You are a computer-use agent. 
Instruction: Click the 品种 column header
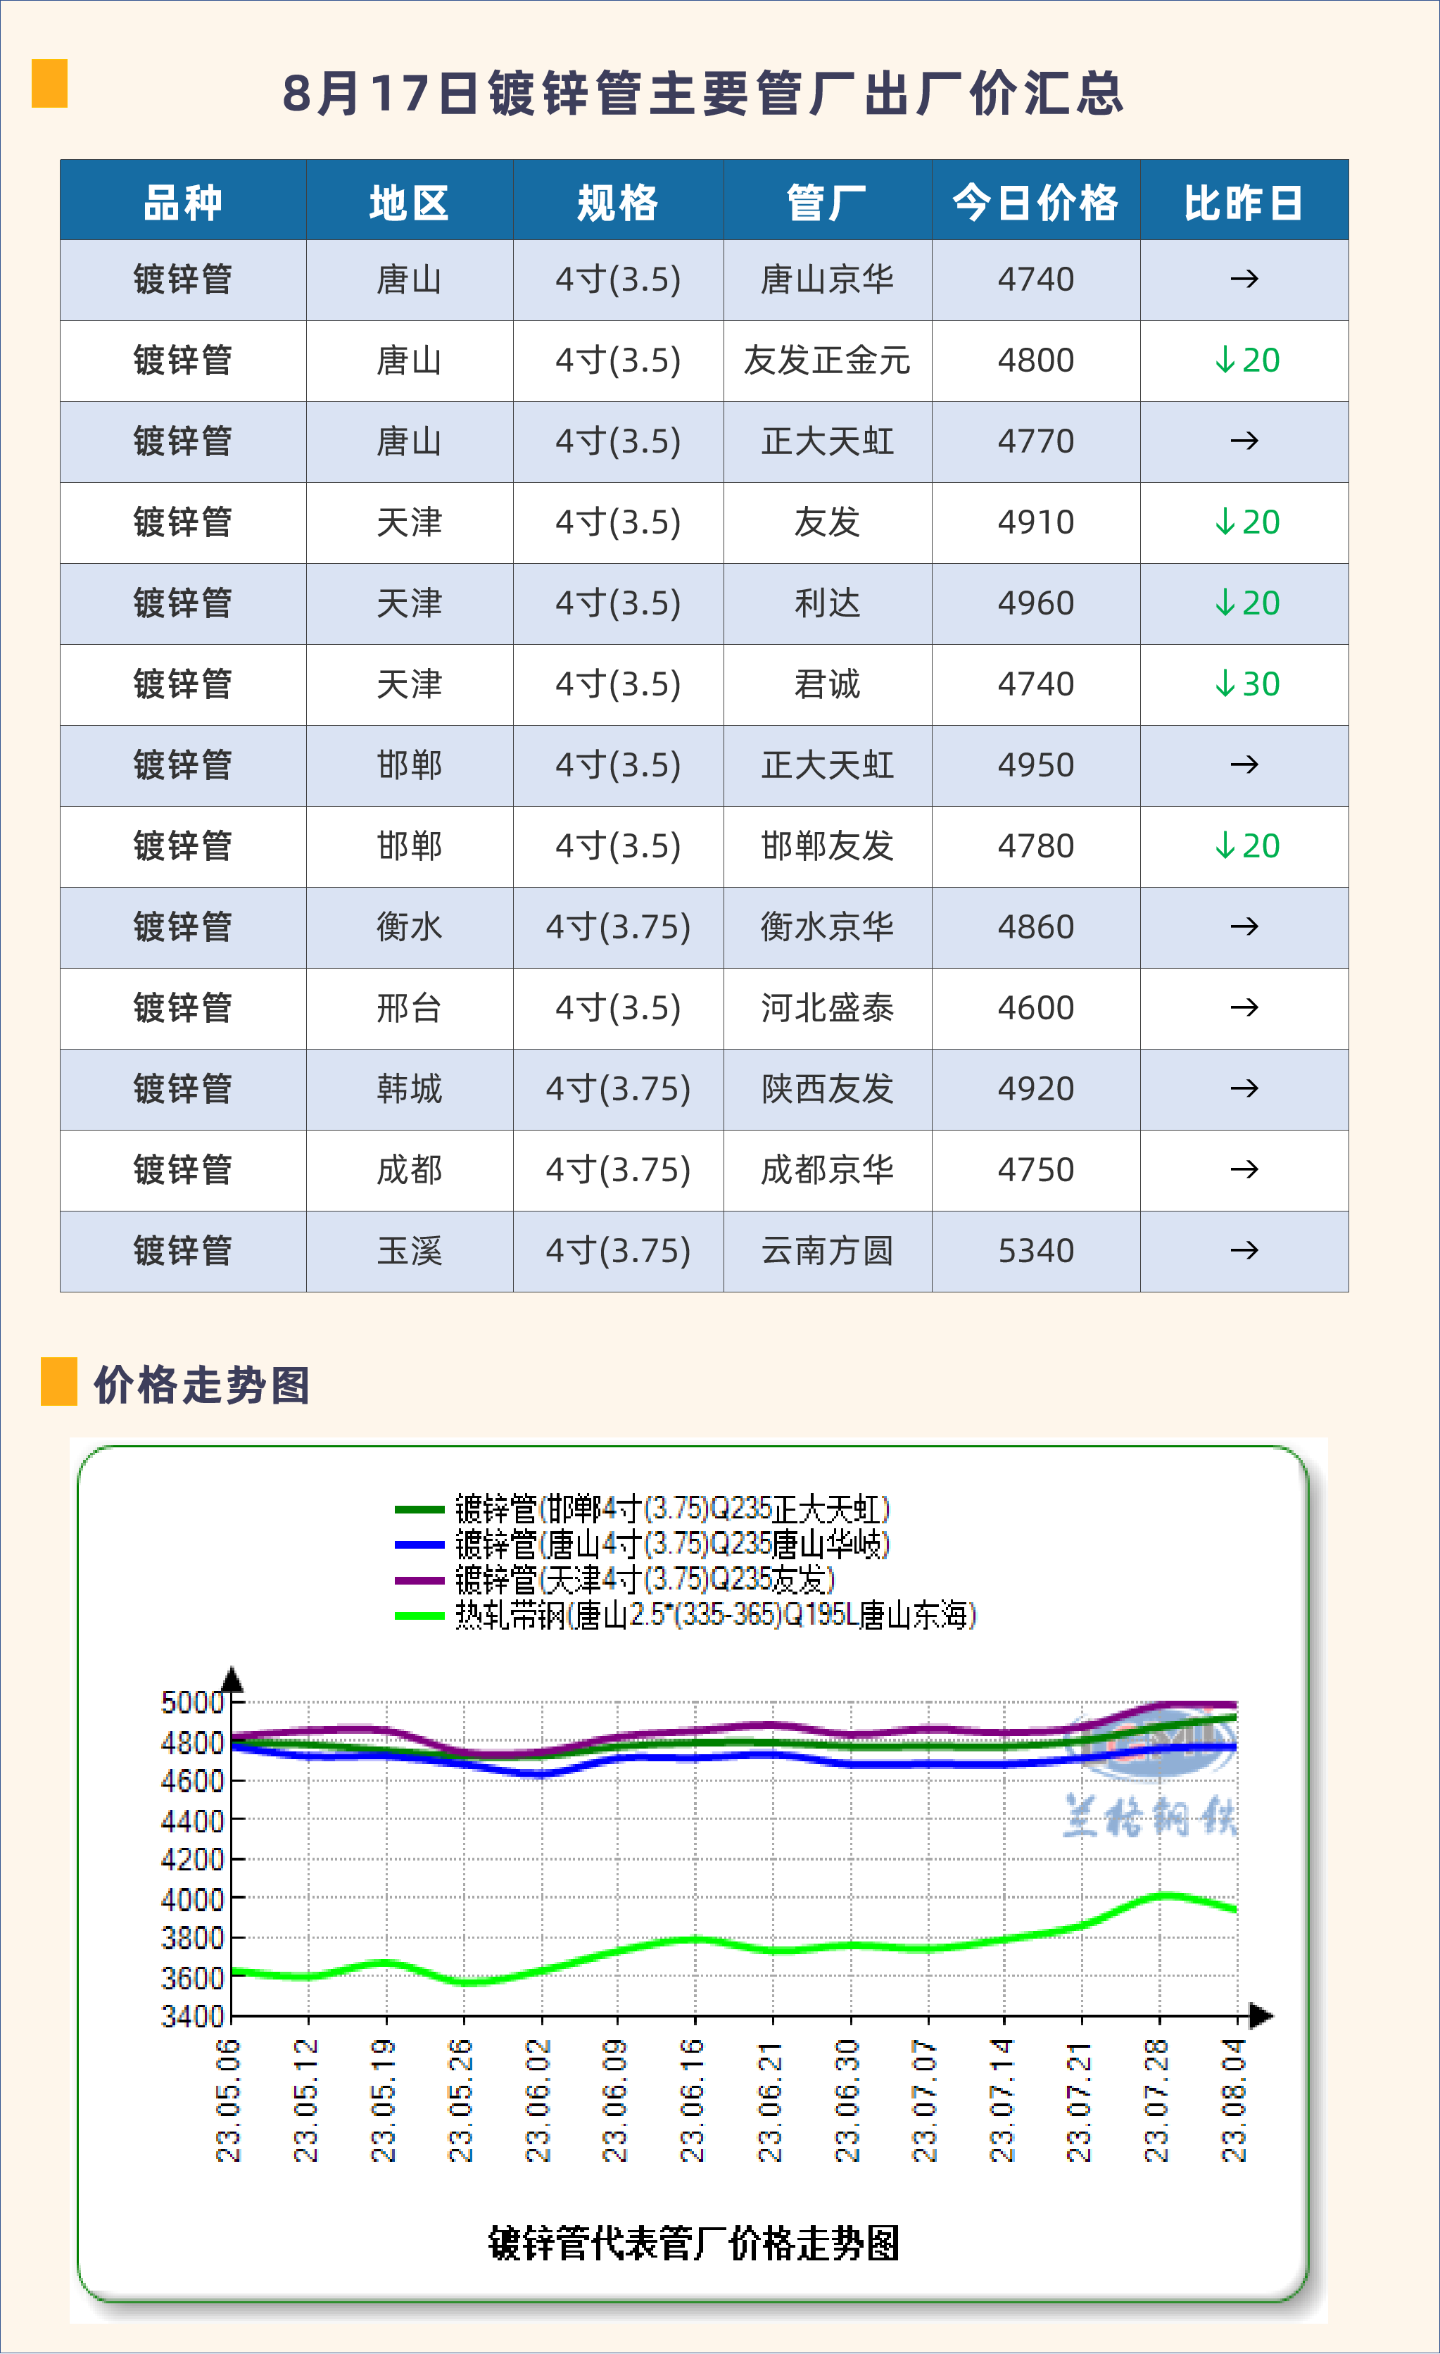[182, 201]
